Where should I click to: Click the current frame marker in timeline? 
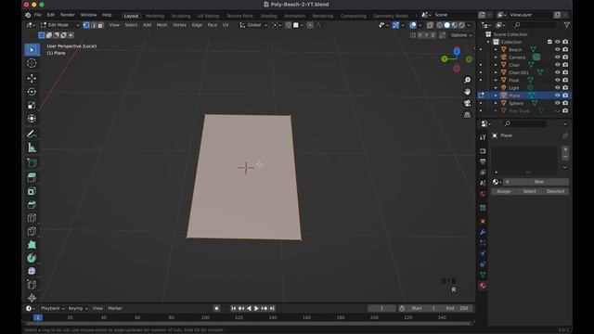tap(38, 317)
